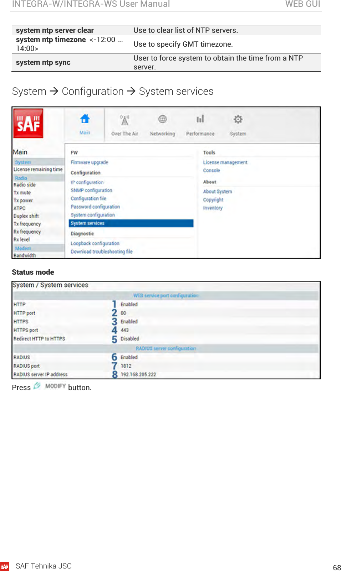Select the System tab label

238,134
